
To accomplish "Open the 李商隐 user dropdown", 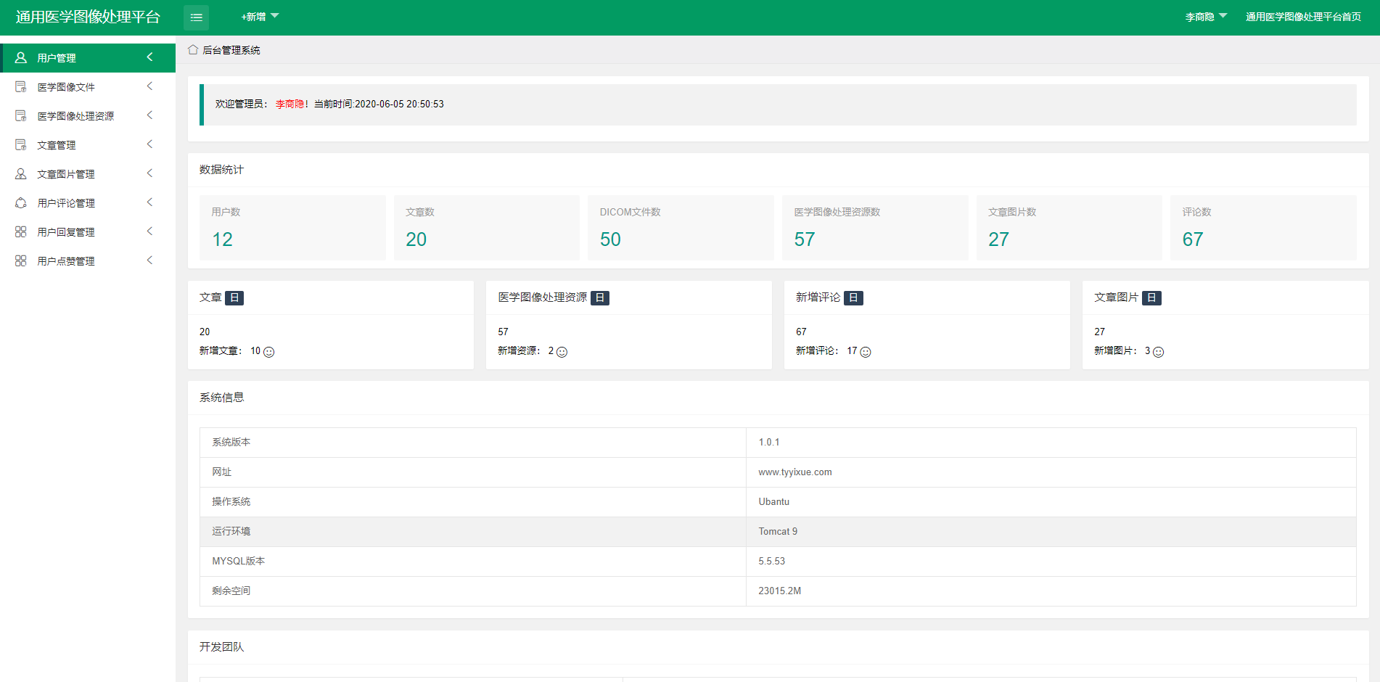I will 1206,17.
